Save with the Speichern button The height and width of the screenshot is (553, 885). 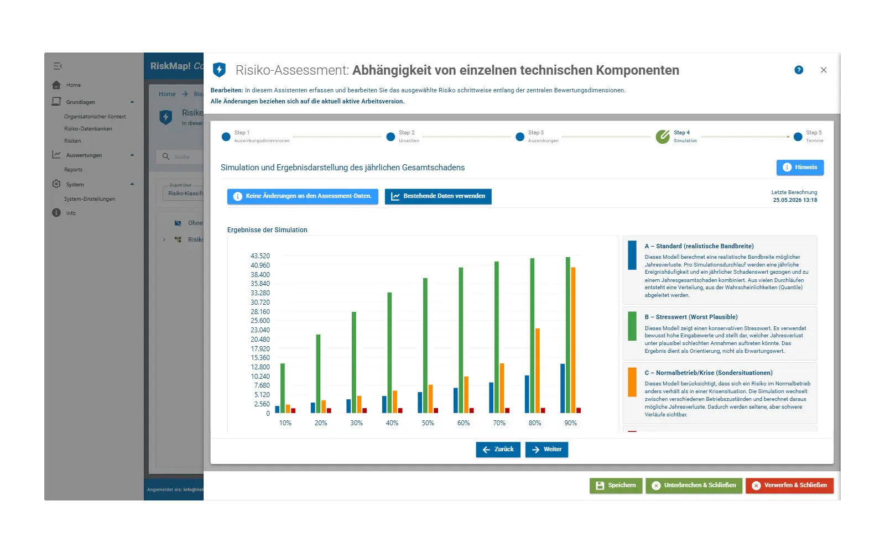tap(616, 486)
